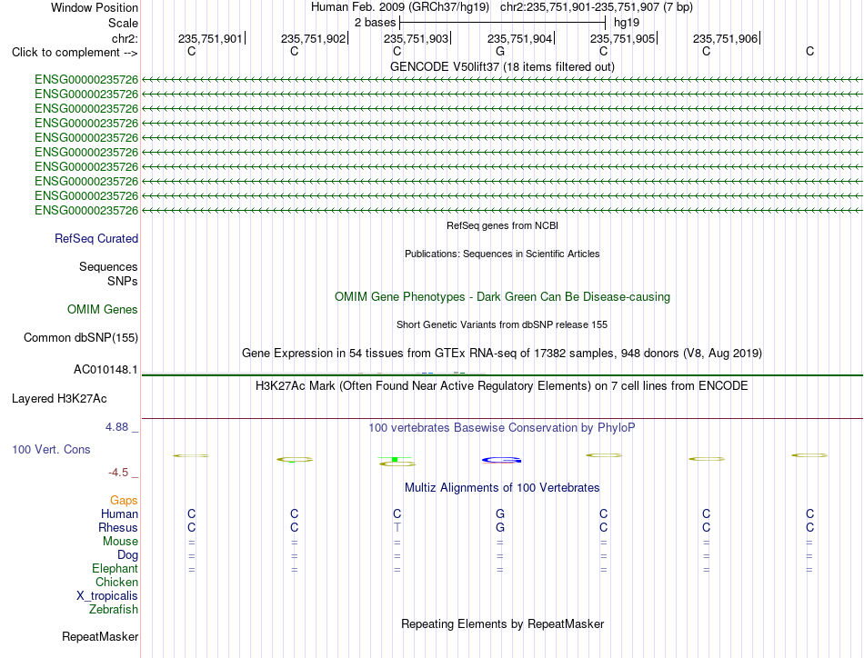Click the blue G logo in the conservation track
The image size is (864, 658).
point(501,460)
